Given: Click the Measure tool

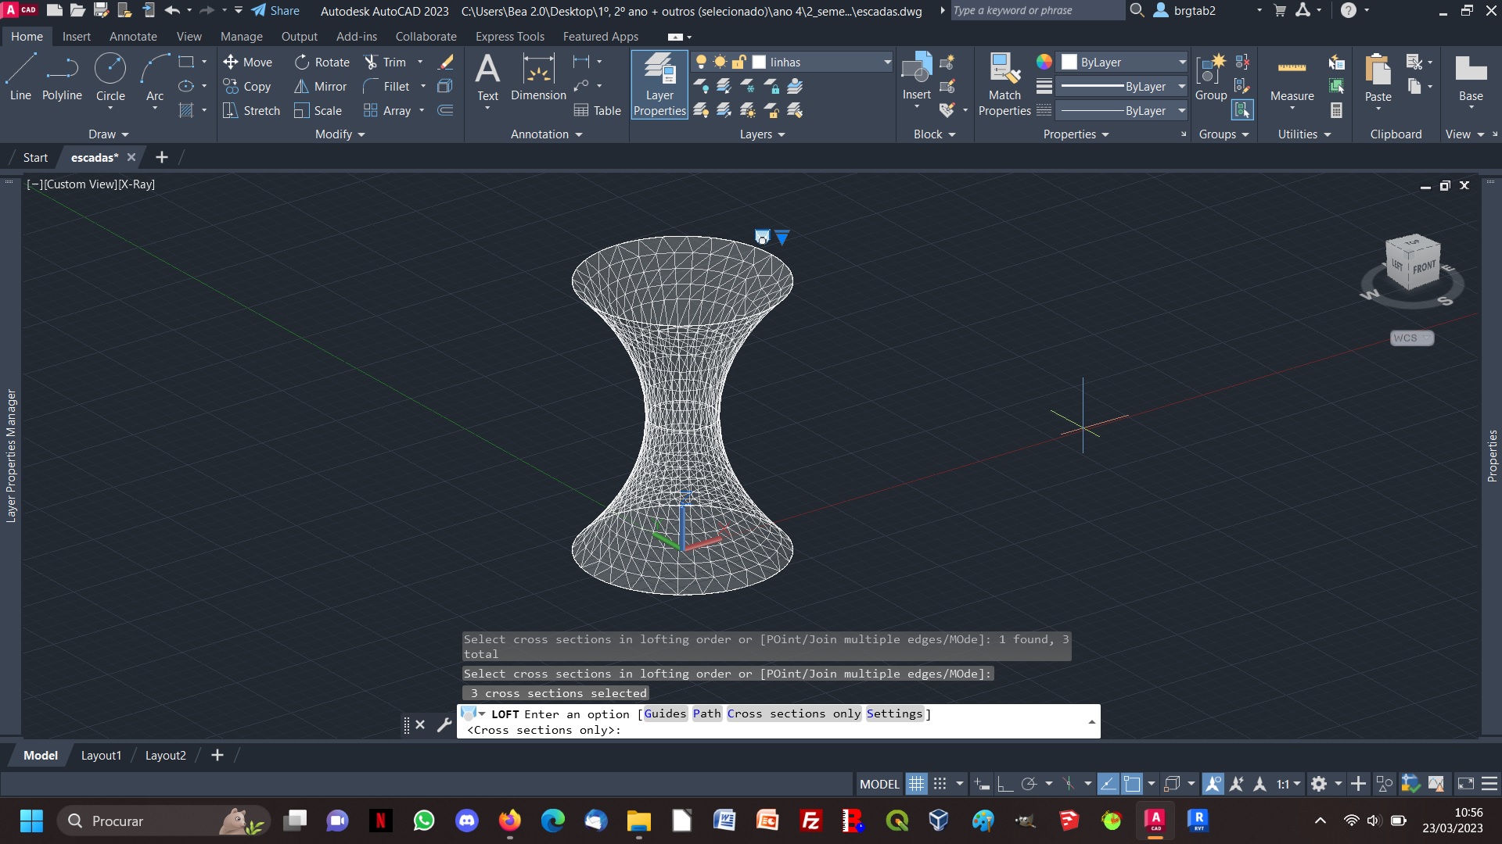Looking at the screenshot, I should coord(1292,77).
